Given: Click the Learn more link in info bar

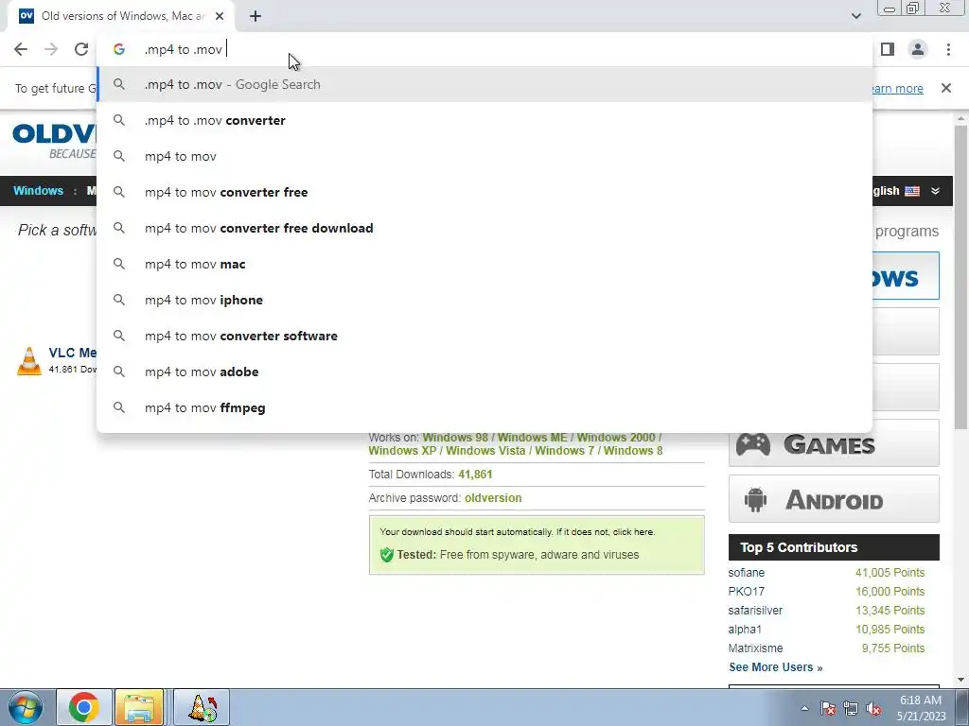Looking at the screenshot, I should tap(897, 88).
